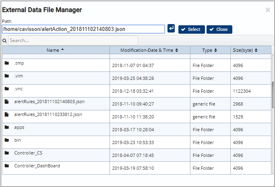
Task: Click in the Path input field
Action: click(83, 29)
